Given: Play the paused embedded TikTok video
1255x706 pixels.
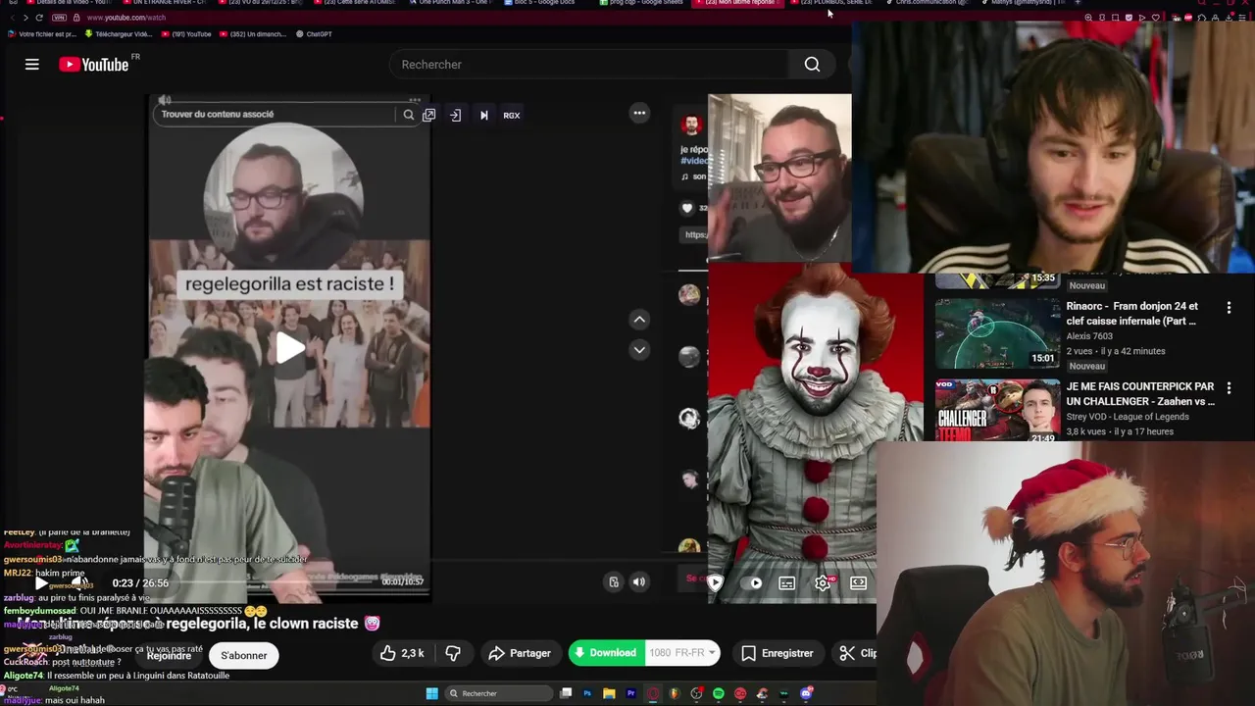Looking at the screenshot, I should (x=289, y=347).
